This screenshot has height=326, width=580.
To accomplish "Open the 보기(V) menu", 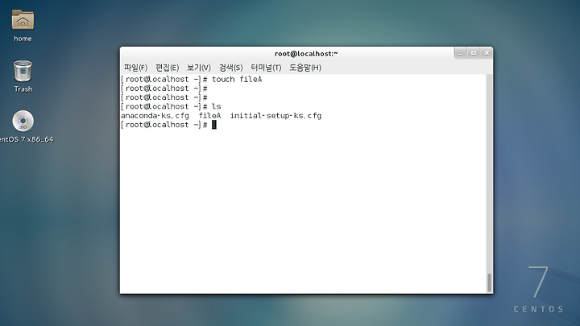I will tap(199, 68).
